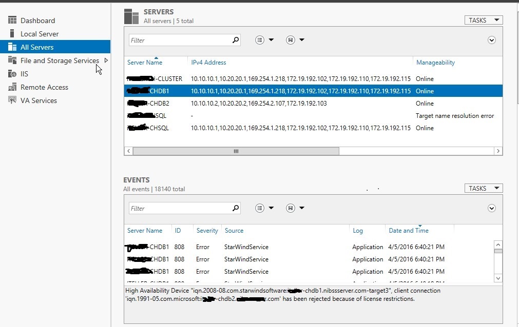
Task: Click the Remote Access icon
Action: coord(12,87)
